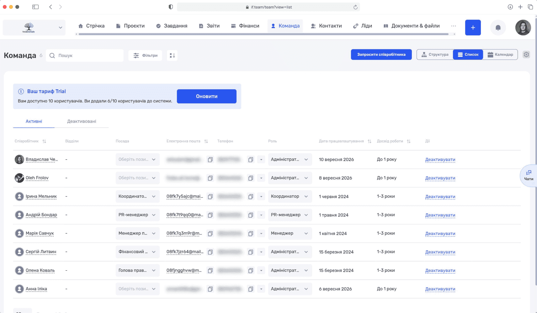Viewport: 537px width, 313px height.
Task: Switch to Структура view
Action: (x=435, y=55)
